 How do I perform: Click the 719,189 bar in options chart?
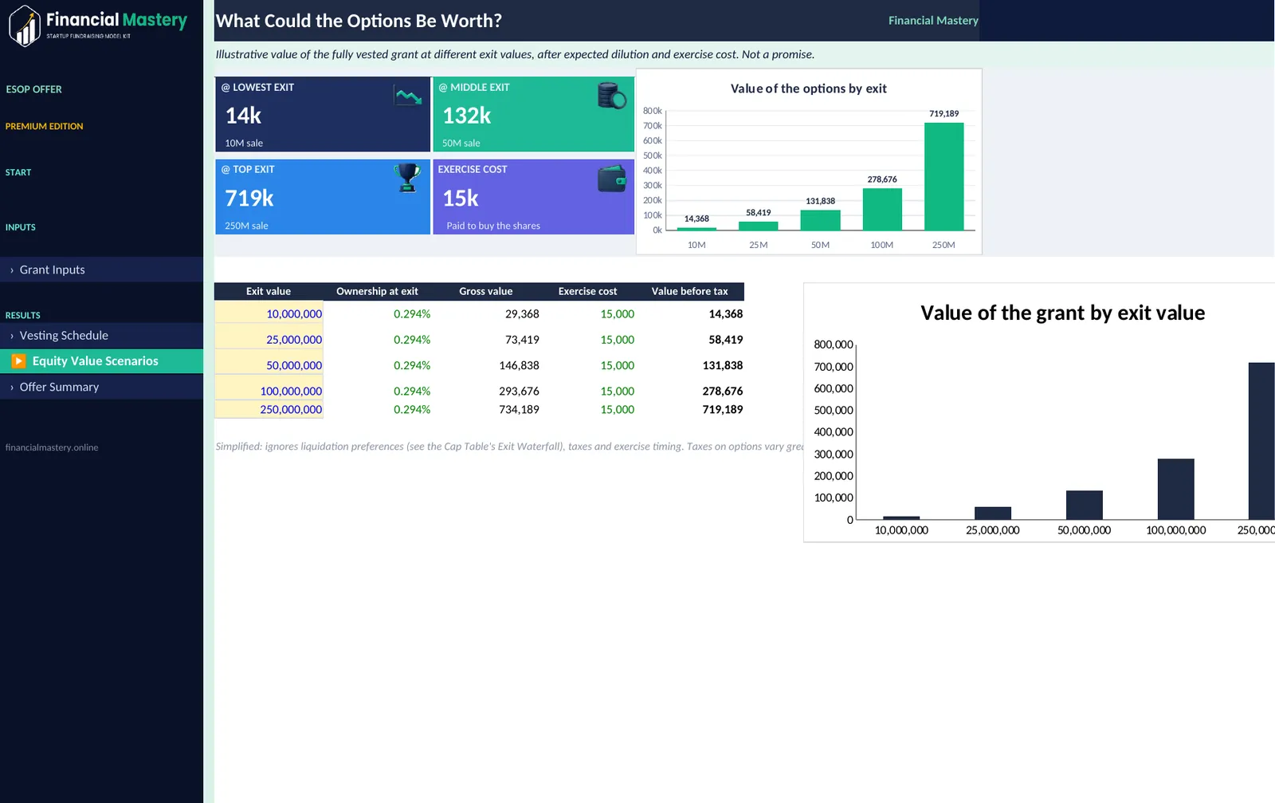[943, 176]
